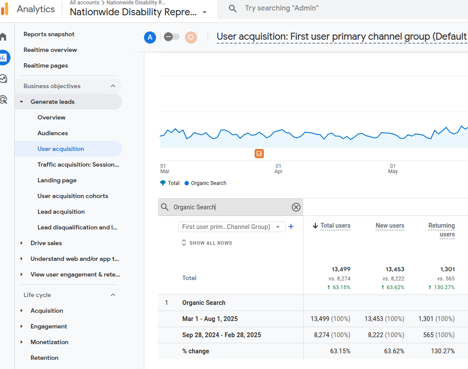Open the Retention report
Viewport: 468px width, 369px height.
44,358
